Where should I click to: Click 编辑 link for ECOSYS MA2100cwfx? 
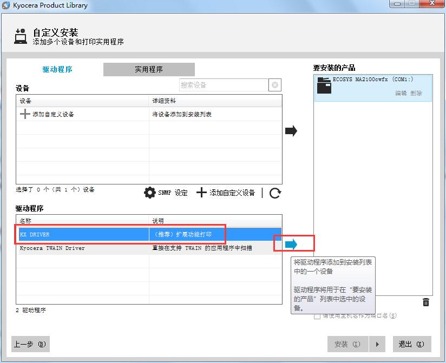pyautogui.click(x=401, y=93)
